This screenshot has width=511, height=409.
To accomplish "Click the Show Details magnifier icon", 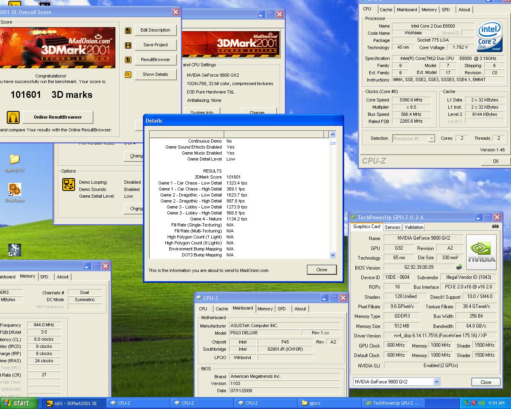I will tap(128, 74).
